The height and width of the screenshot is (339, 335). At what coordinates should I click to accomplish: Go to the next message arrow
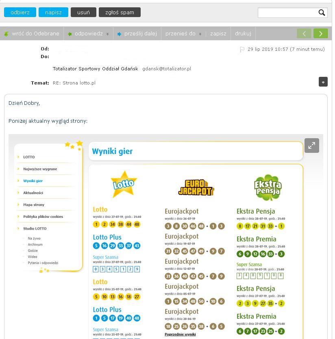point(320,33)
